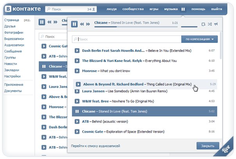
Task: Open Документы in the sidebar
Action: tap(13, 91)
